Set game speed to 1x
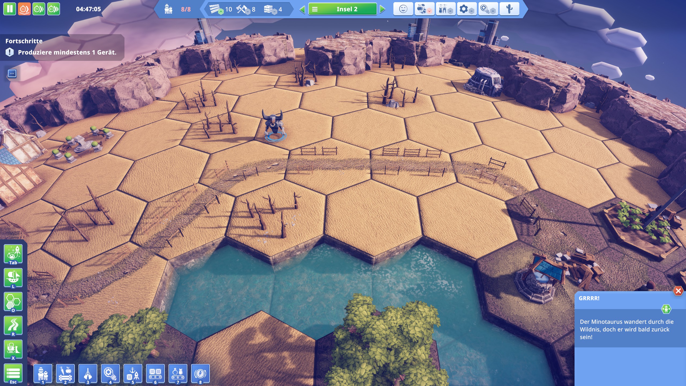This screenshot has width=686, height=386. tap(24, 9)
